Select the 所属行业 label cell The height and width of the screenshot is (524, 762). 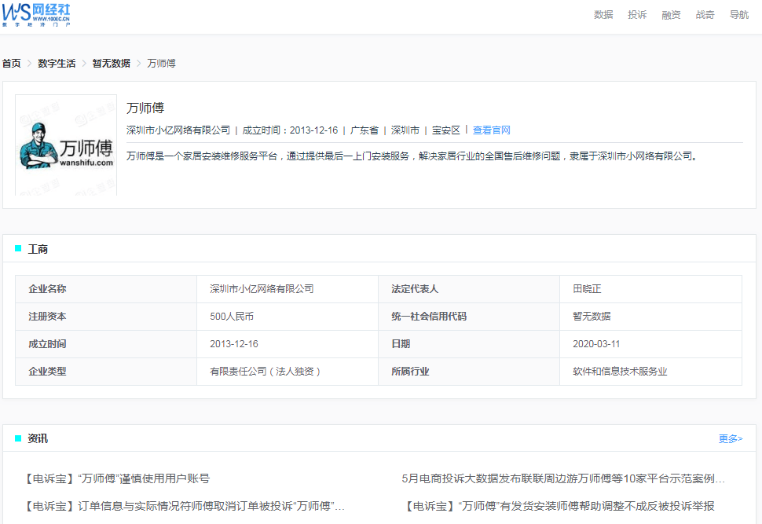click(469, 372)
